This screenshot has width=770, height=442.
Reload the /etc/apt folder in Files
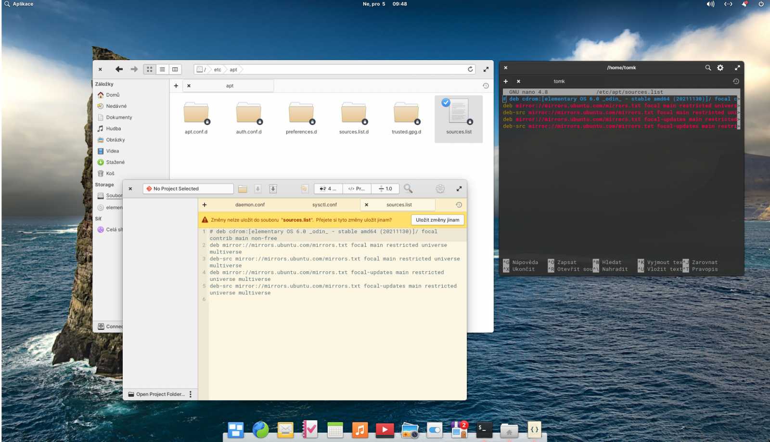470,69
